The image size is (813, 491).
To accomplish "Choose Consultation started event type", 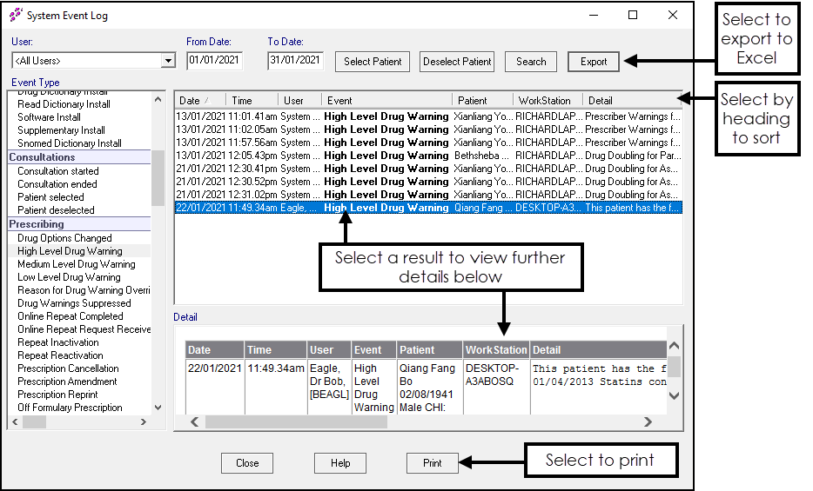I will coord(58,171).
